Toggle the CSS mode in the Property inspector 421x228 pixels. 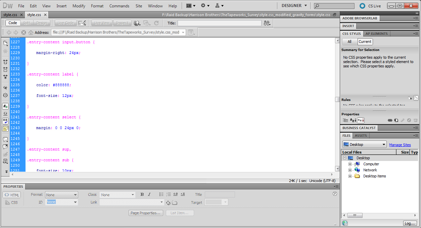point(12,203)
